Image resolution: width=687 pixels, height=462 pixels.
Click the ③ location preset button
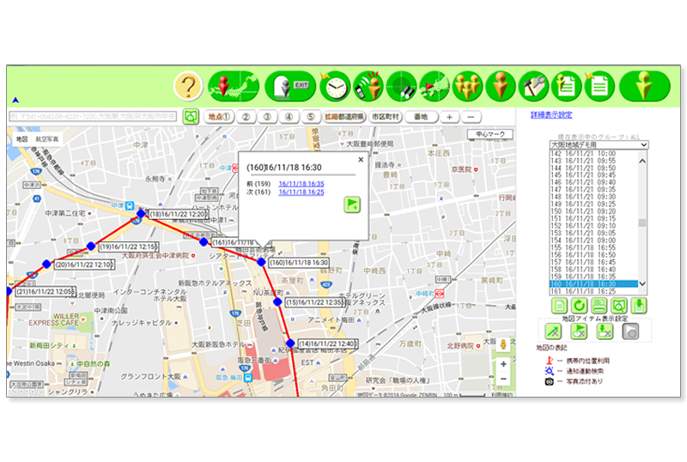pyautogui.click(x=267, y=117)
